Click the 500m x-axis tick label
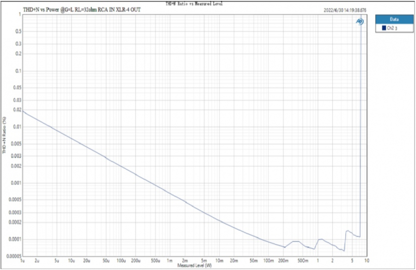 [x=303, y=261]
